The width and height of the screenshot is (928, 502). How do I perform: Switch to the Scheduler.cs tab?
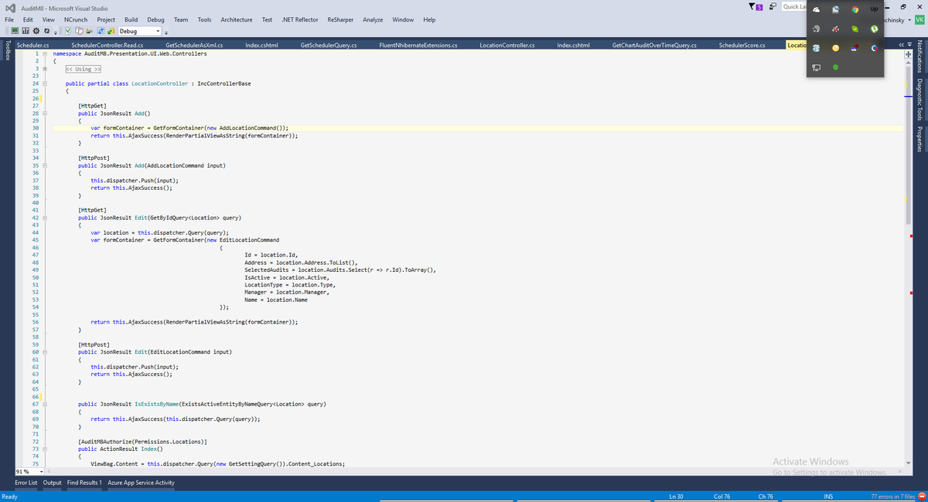(x=33, y=46)
